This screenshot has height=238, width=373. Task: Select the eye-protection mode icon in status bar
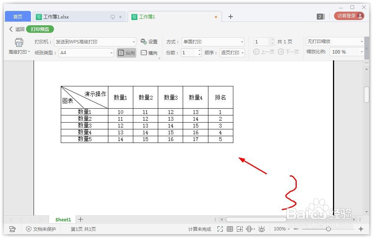point(262,229)
